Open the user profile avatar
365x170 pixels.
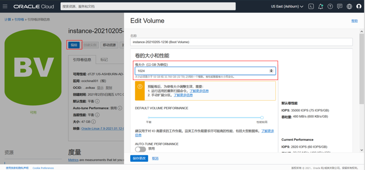click(359, 6)
